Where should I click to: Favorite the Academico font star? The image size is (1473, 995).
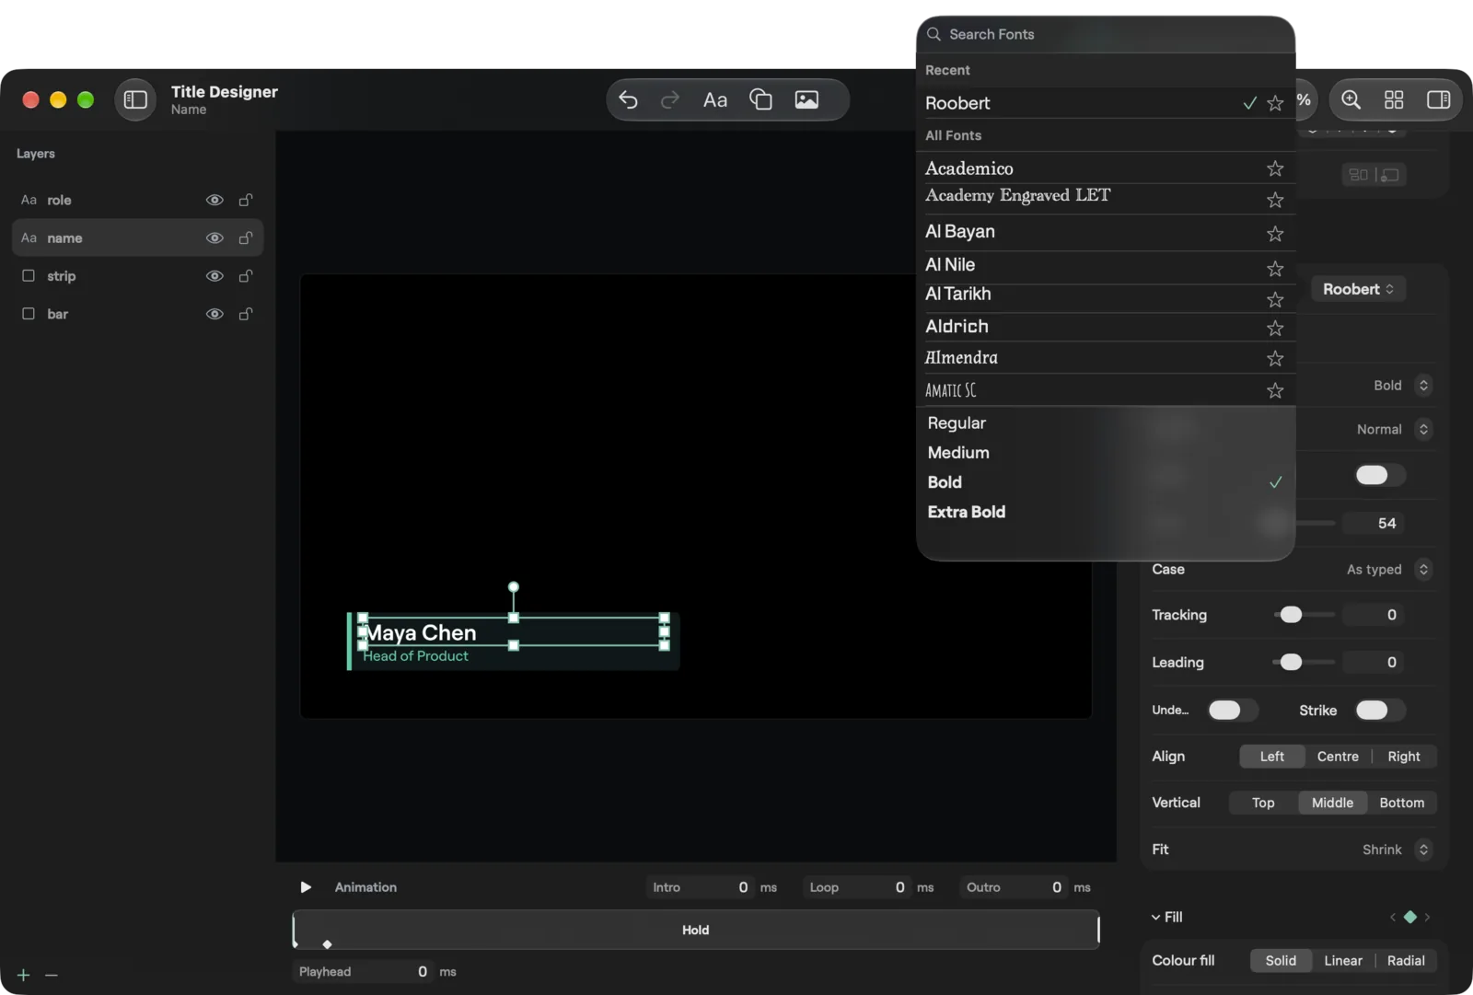coord(1275,168)
